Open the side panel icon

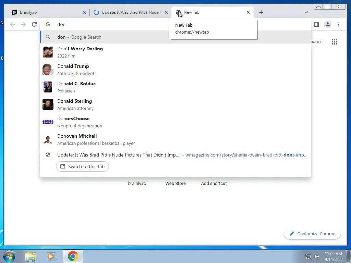click(316, 24)
